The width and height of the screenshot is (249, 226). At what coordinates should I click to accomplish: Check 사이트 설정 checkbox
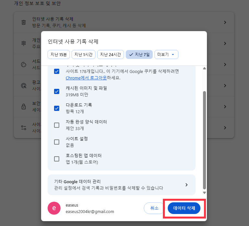click(57, 142)
